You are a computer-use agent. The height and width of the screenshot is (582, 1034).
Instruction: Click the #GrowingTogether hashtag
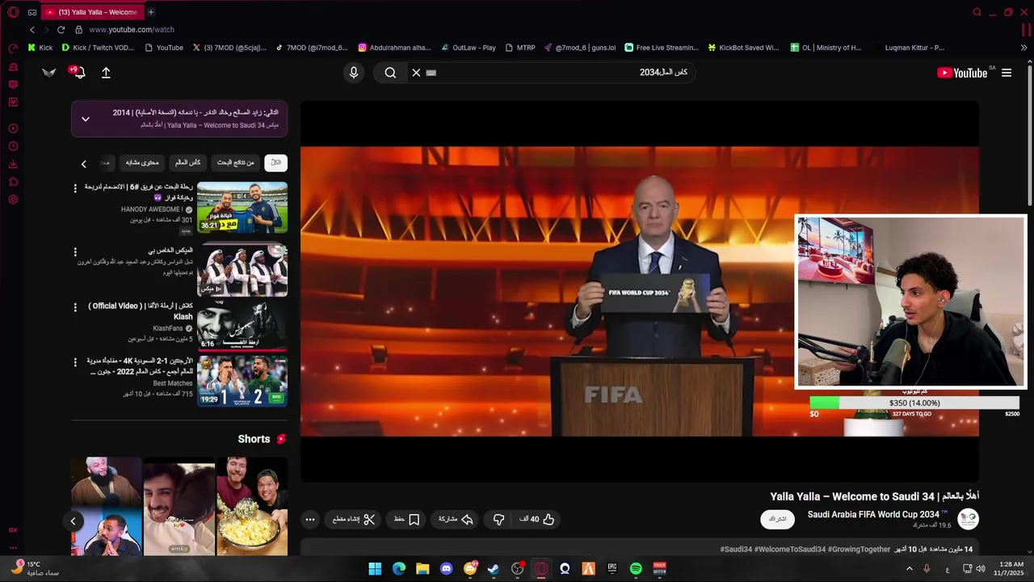tap(859, 550)
